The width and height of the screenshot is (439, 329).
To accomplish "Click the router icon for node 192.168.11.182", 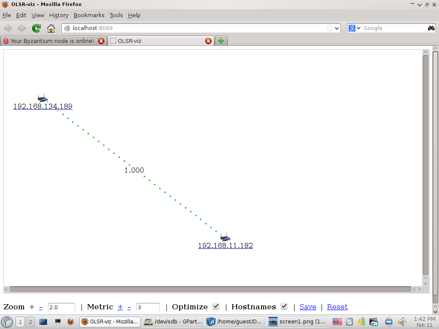I will coord(225,237).
